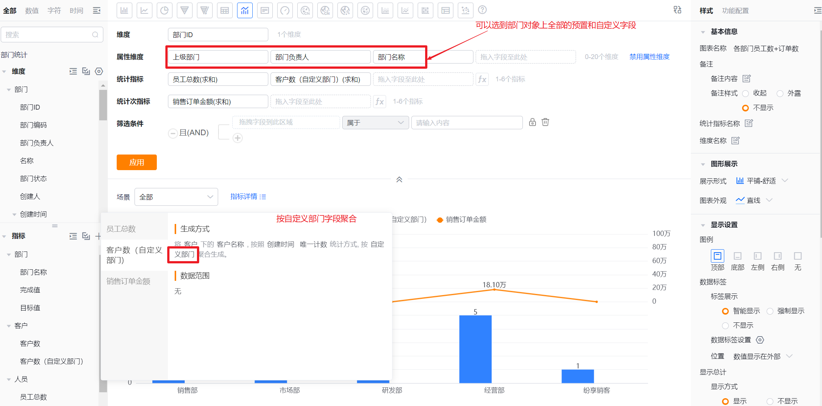Edit 维度名称 with pencil icon
Viewport: 822px width, 406px height.
[735, 140]
